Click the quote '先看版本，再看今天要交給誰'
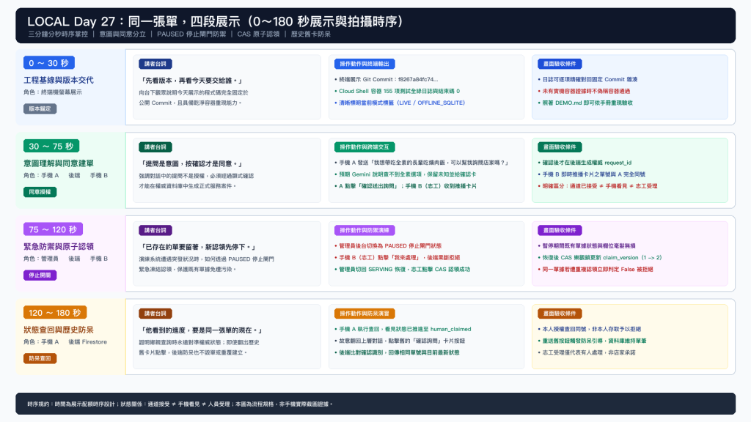 click(x=191, y=81)
